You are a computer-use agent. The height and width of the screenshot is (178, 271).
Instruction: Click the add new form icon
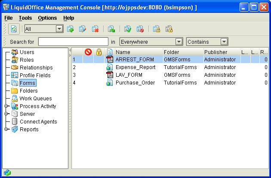click(71, 29)
